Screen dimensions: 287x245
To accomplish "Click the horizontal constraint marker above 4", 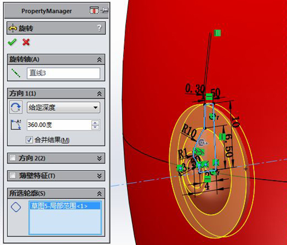I will pyautogui.click(x=208, y=179).
